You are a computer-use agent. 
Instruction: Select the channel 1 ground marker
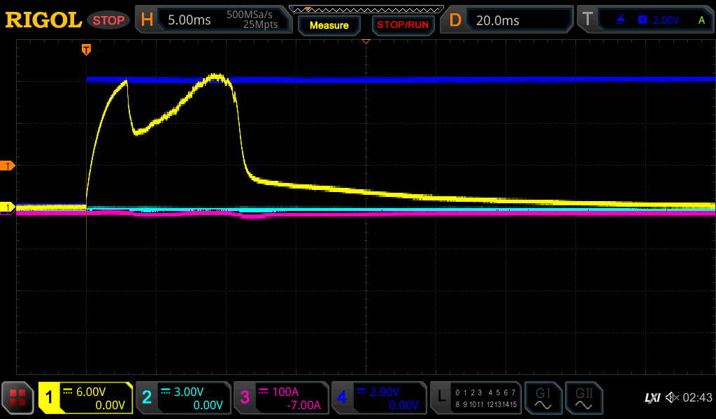click(8, 207)
